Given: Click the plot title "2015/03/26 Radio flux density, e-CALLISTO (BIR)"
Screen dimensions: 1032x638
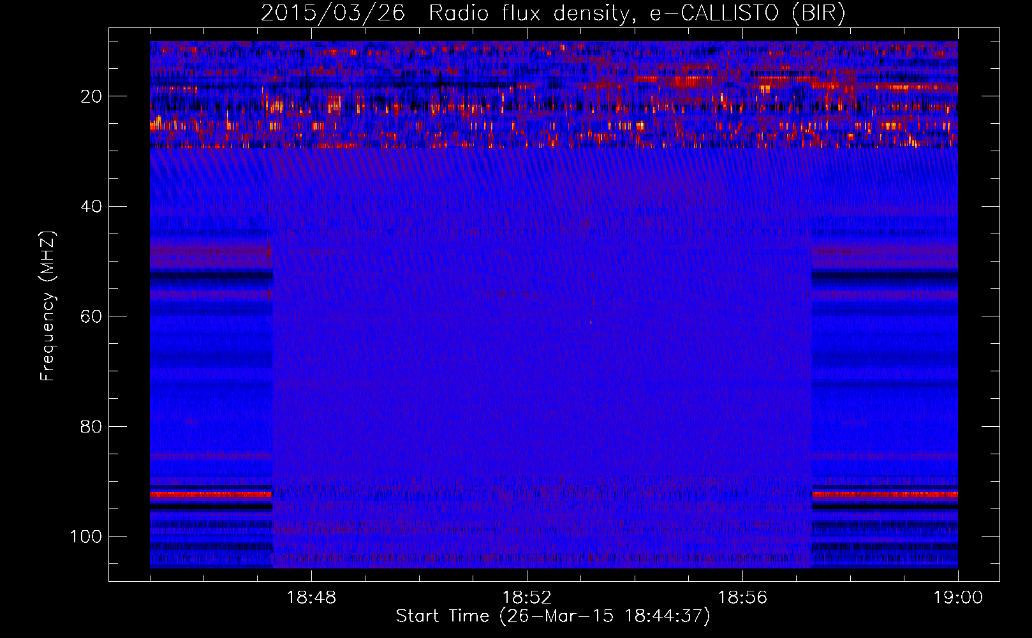Looking at the screenshot, I should (x=553, y=13).
